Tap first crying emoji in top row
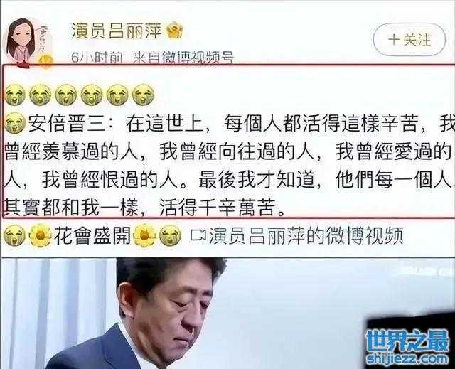455x369 pixels. click(x=15, y=95)
